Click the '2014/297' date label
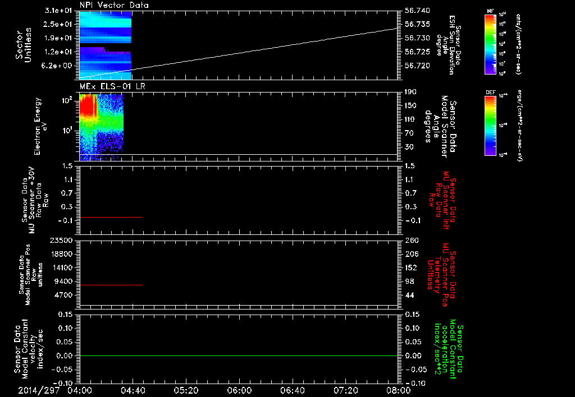 (39, 390)
